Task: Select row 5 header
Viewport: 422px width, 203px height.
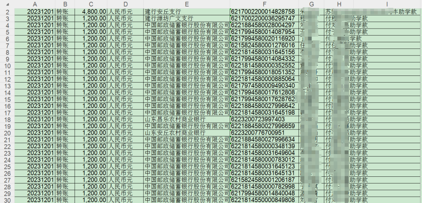Action: [x=7, y=32]
